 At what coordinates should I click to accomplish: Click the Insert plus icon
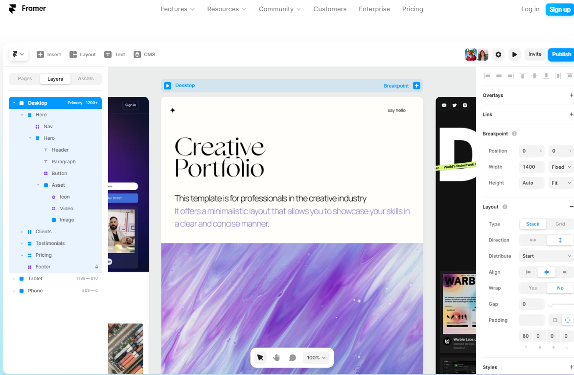(x=40, y=54)
